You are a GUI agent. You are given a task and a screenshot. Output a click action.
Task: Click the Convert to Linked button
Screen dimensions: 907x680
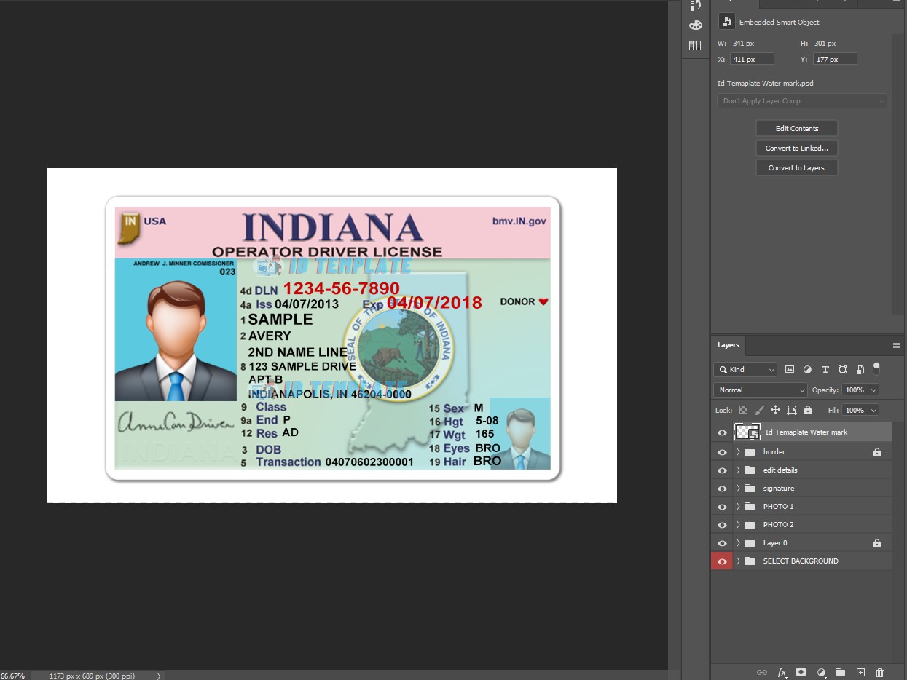[x=797, y=149]
